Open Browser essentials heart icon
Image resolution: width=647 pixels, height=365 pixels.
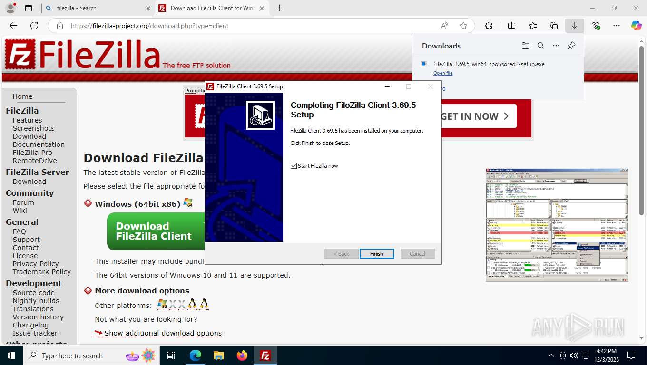click(x=596, y=26)
